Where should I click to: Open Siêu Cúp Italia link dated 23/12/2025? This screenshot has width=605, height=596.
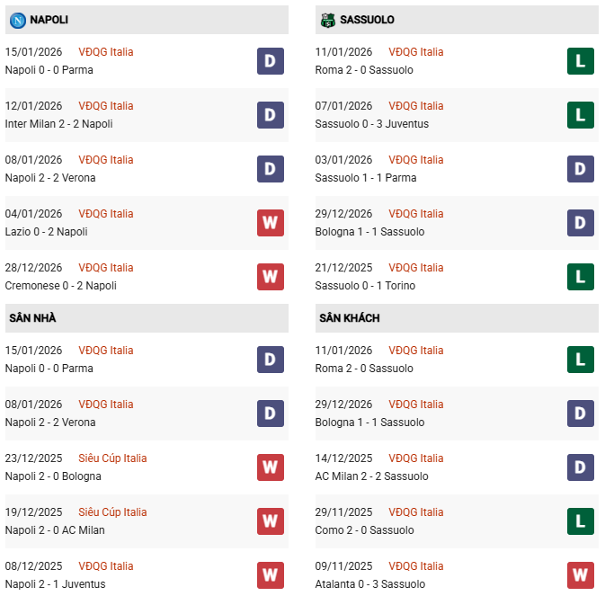112,458
